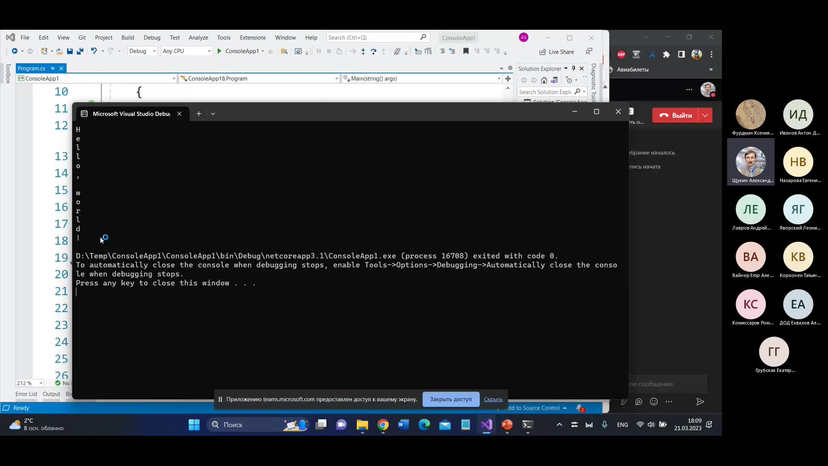Image resolution: width=828 pixels, height=466 pixels.
Task: Toggle microphone icon in system tray
Action: tap(605, 425)
